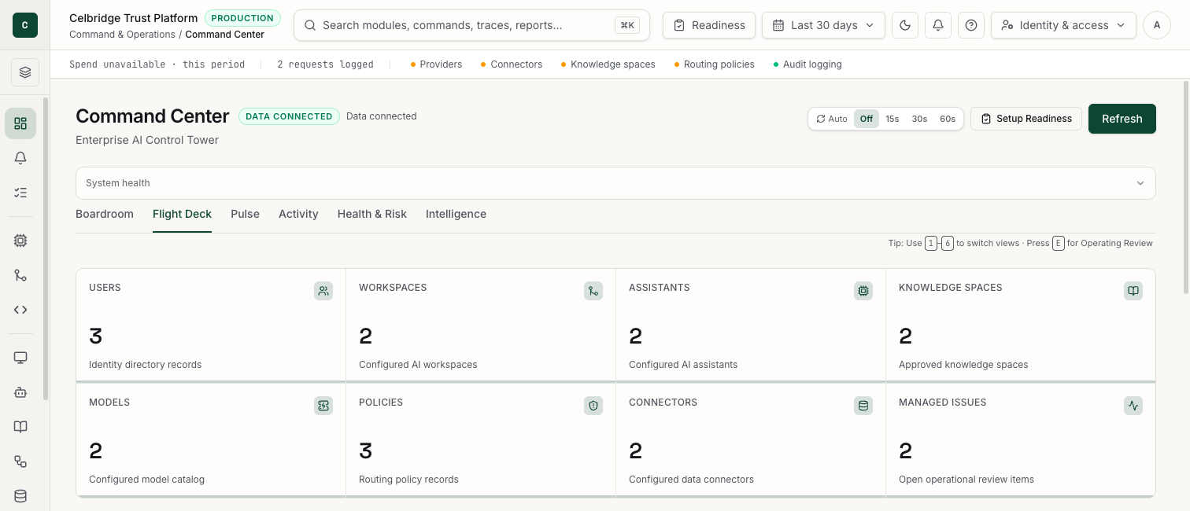
Task: Click the Assistants card chip icon
Action: 863,291
